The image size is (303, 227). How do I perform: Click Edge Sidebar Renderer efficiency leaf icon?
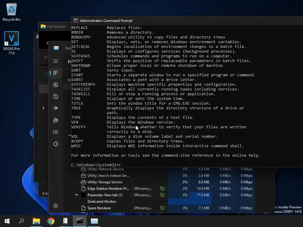tap(162, 189)
